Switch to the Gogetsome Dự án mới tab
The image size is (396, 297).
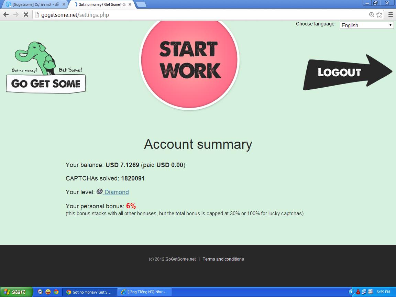pyautogui.click(x=35, y=4)
